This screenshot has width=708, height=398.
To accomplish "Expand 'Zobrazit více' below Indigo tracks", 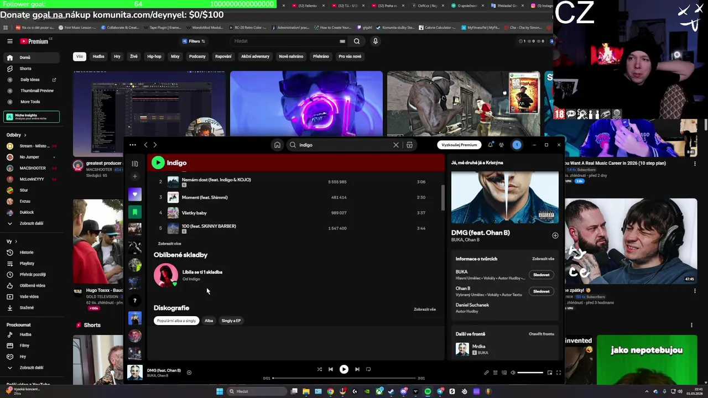I will pyautogui.click(x=169, y=244).
